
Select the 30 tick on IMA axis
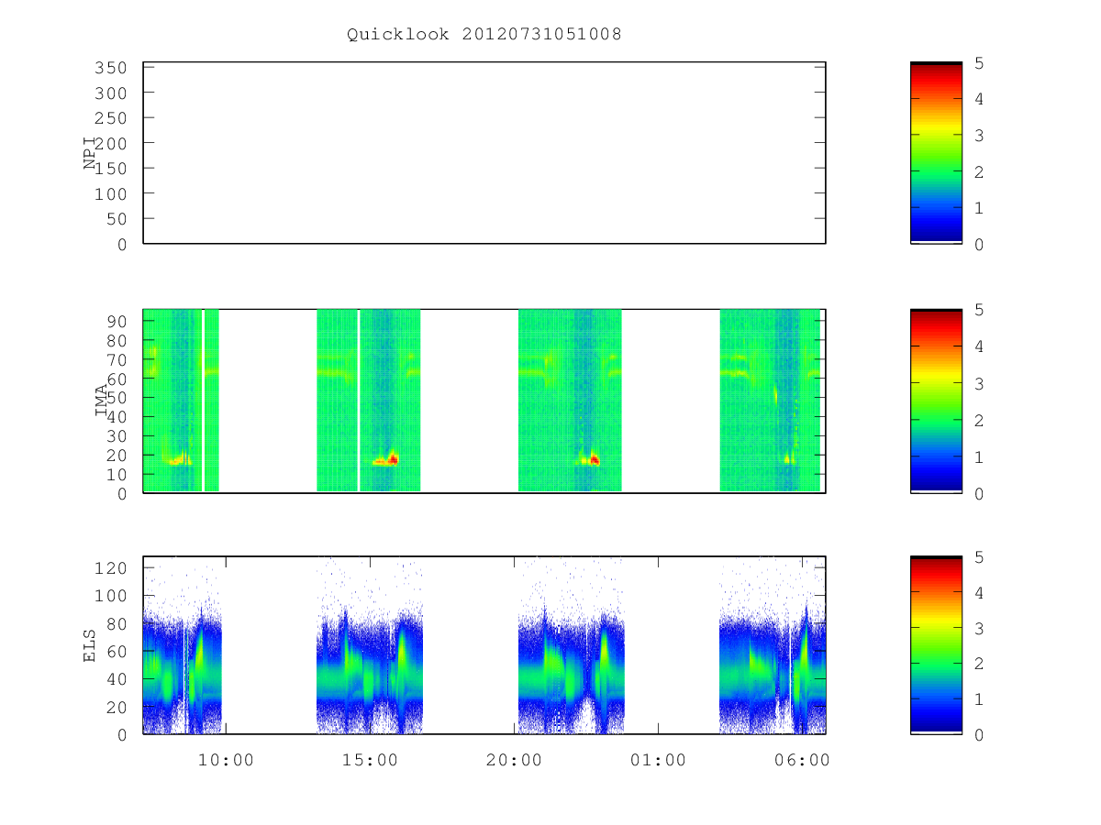pos(118,436)
